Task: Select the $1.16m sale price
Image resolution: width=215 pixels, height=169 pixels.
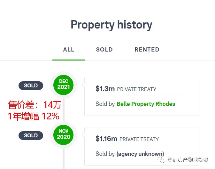Action: click(106, 139)
